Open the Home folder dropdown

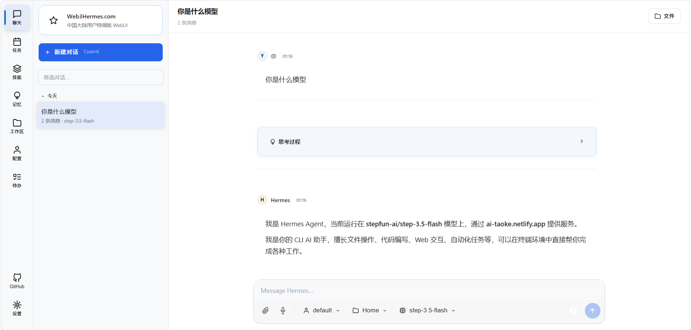pyautogui.click(x=369, y=310)
